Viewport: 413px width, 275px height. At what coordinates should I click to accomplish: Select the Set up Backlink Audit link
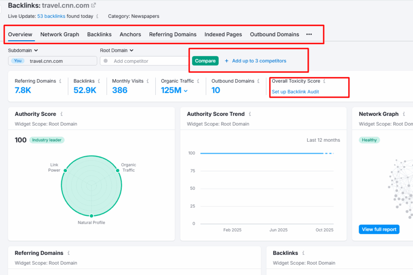pos(296,91)
